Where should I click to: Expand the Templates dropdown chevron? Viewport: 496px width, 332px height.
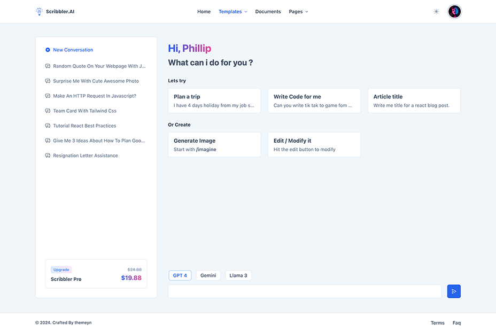pyautogui.click(x=246, y=12)
